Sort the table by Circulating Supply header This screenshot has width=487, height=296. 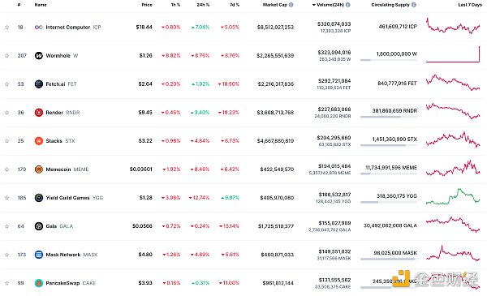point(390,5)
